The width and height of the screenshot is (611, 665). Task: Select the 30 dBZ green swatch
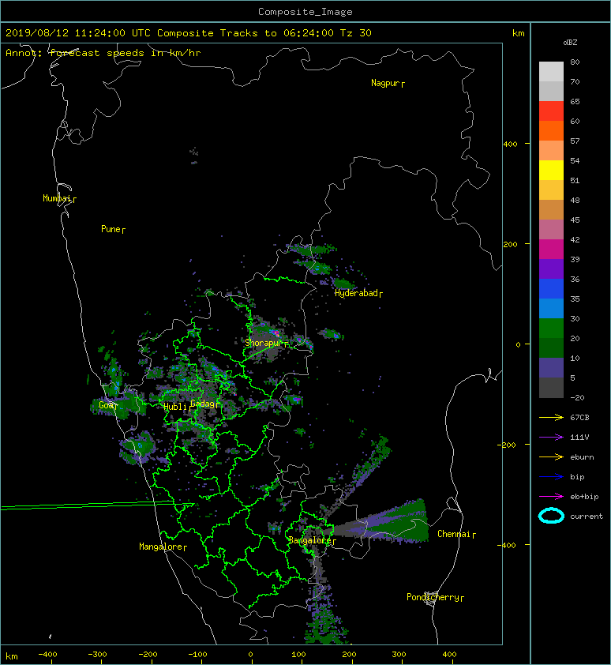[x=551, y=328]
